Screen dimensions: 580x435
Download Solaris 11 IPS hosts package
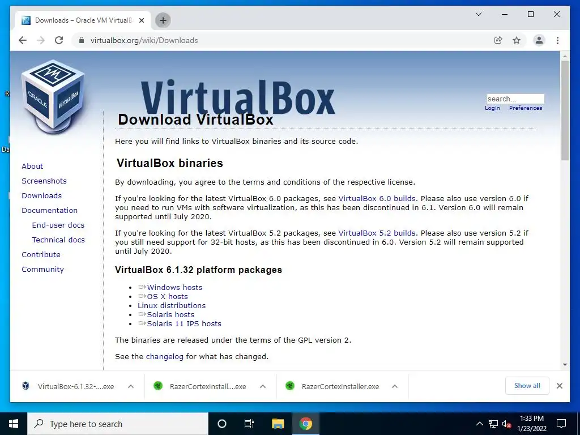(184, 323)
